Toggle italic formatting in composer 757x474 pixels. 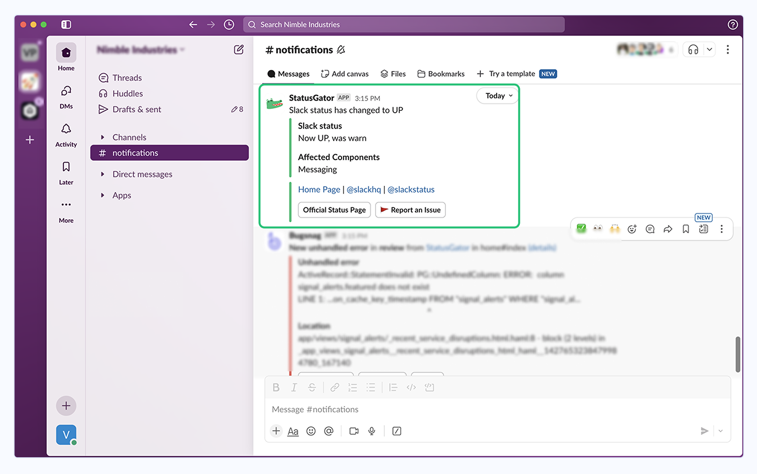pyautogui.click(x=294, y=387)
